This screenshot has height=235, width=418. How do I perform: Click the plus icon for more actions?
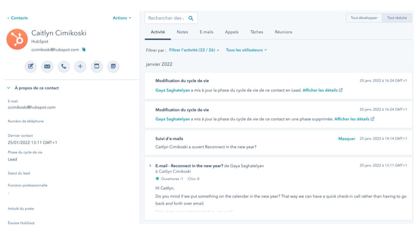tap(80, 66)
